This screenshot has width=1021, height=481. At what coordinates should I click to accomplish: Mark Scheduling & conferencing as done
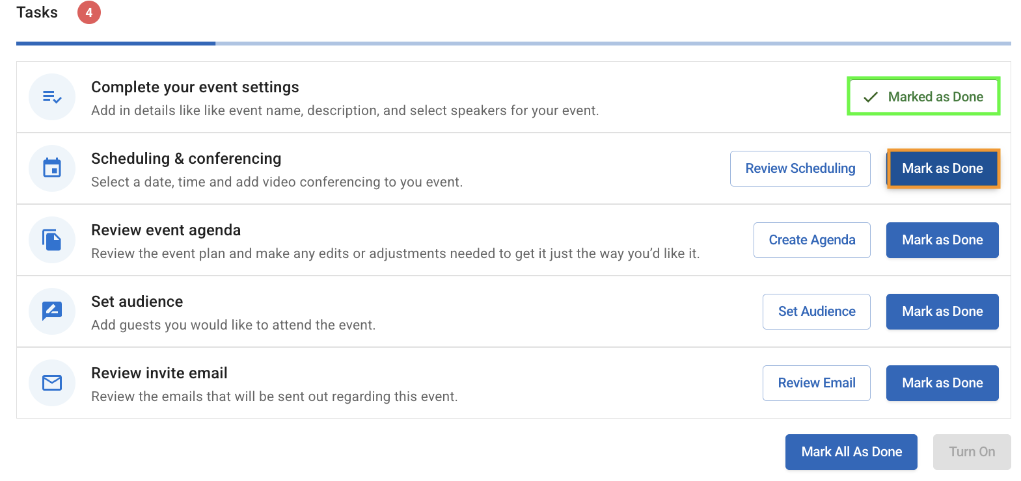click(942, 168)
